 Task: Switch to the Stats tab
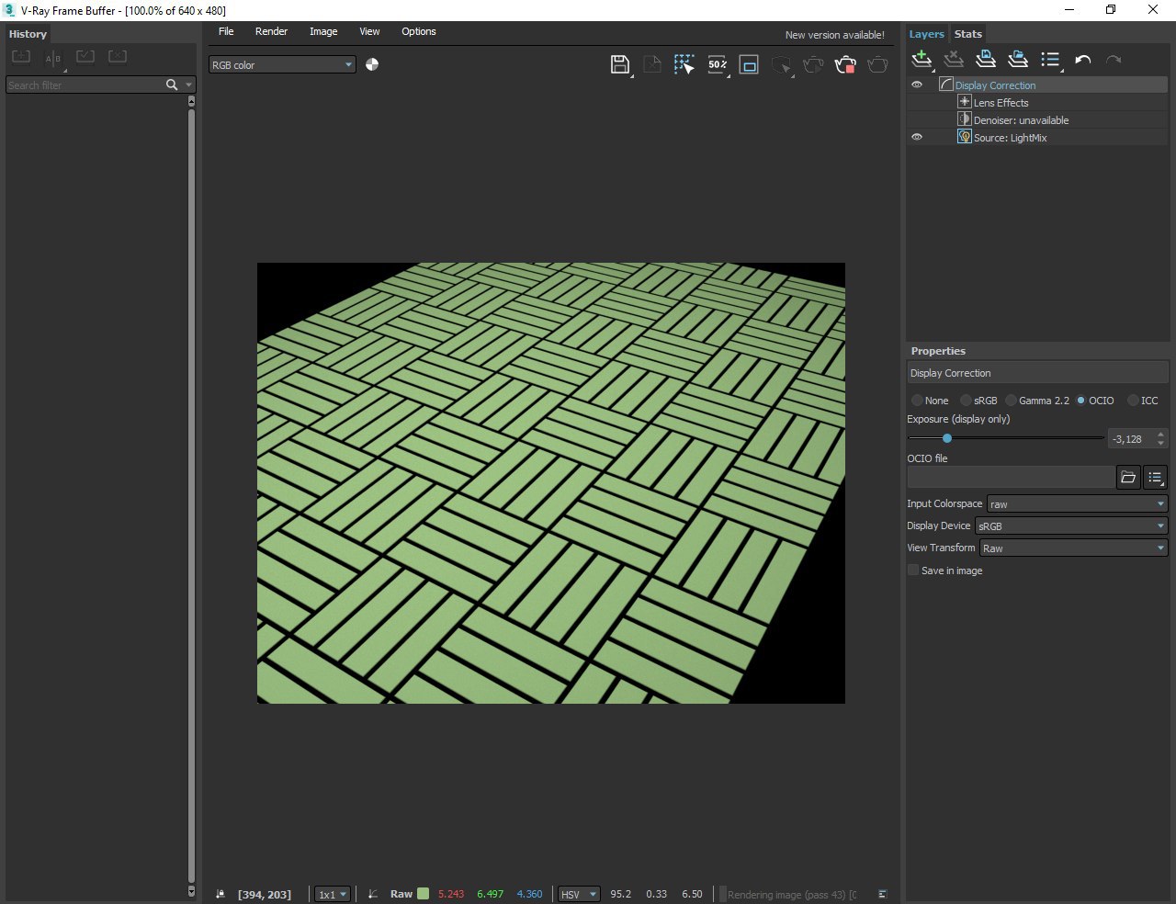968,34
